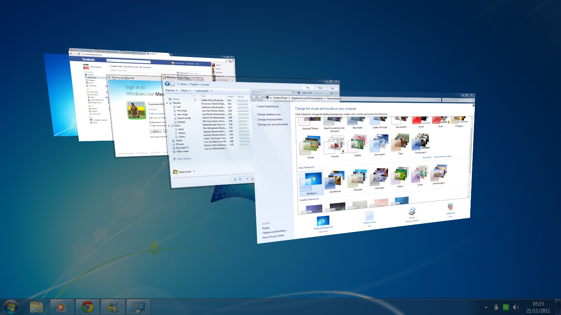Open Change desktop icons link
561x315 pixels.
[269, 114]
